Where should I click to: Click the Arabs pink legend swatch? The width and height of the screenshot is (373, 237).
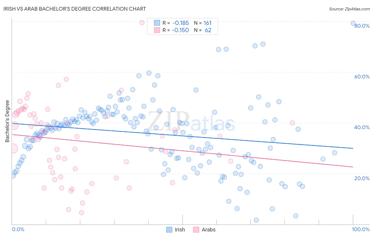pyautogui.click(x=196, y=230)
